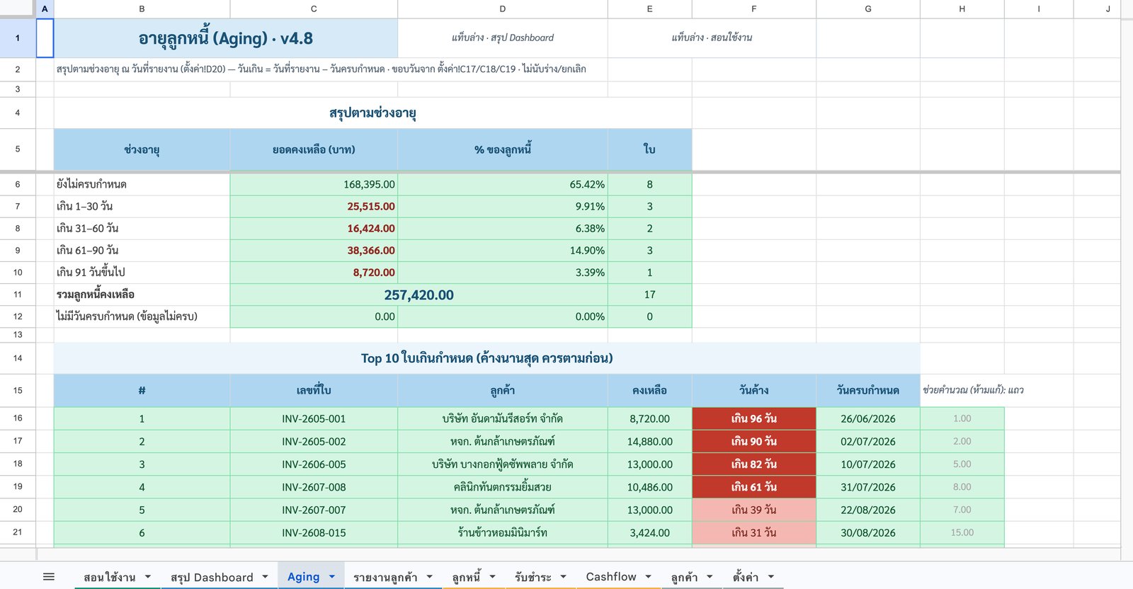Switch to the สอนใช้งาน sheet tab

tap(109, 577)
